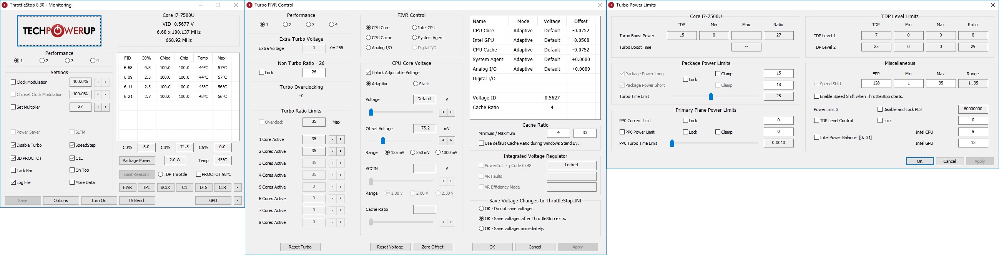Click the Package Power Long value field

779,74
